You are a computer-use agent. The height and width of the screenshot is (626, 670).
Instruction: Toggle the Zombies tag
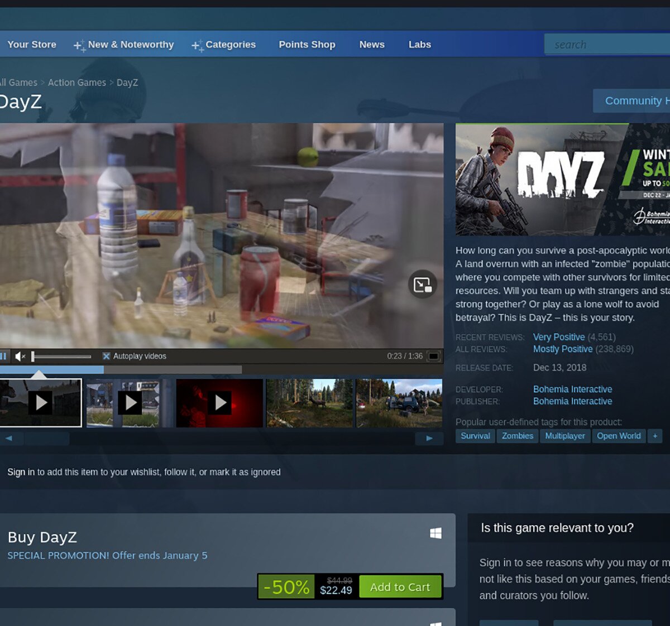point(517,436)
